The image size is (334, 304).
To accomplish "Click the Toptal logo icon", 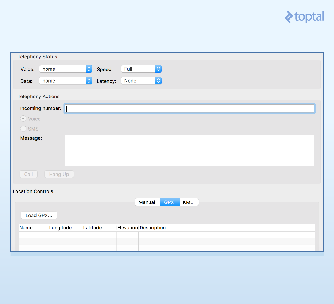I will tap(288, 17).
